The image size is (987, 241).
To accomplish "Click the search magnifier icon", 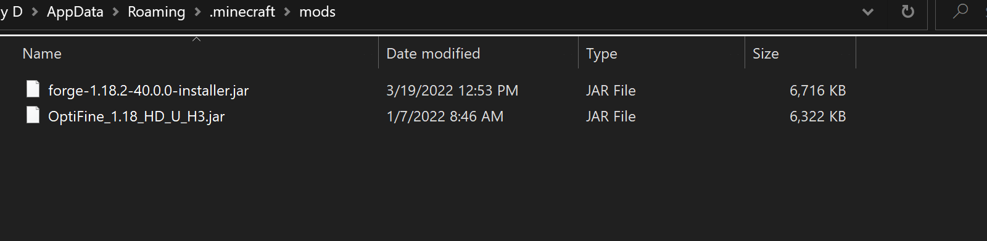I will click(x=960, y=11).
